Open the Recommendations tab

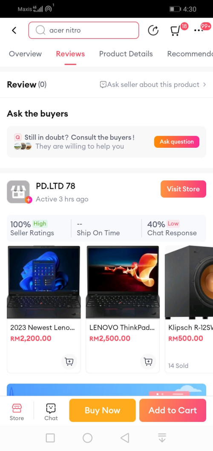click(190, 54)
